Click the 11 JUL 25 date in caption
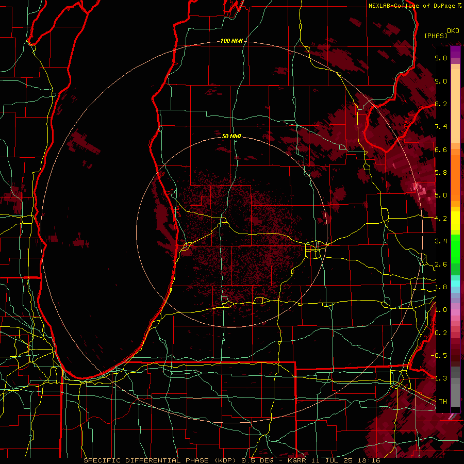The width and height of the screenshot is (464, 464). [333, 460]
